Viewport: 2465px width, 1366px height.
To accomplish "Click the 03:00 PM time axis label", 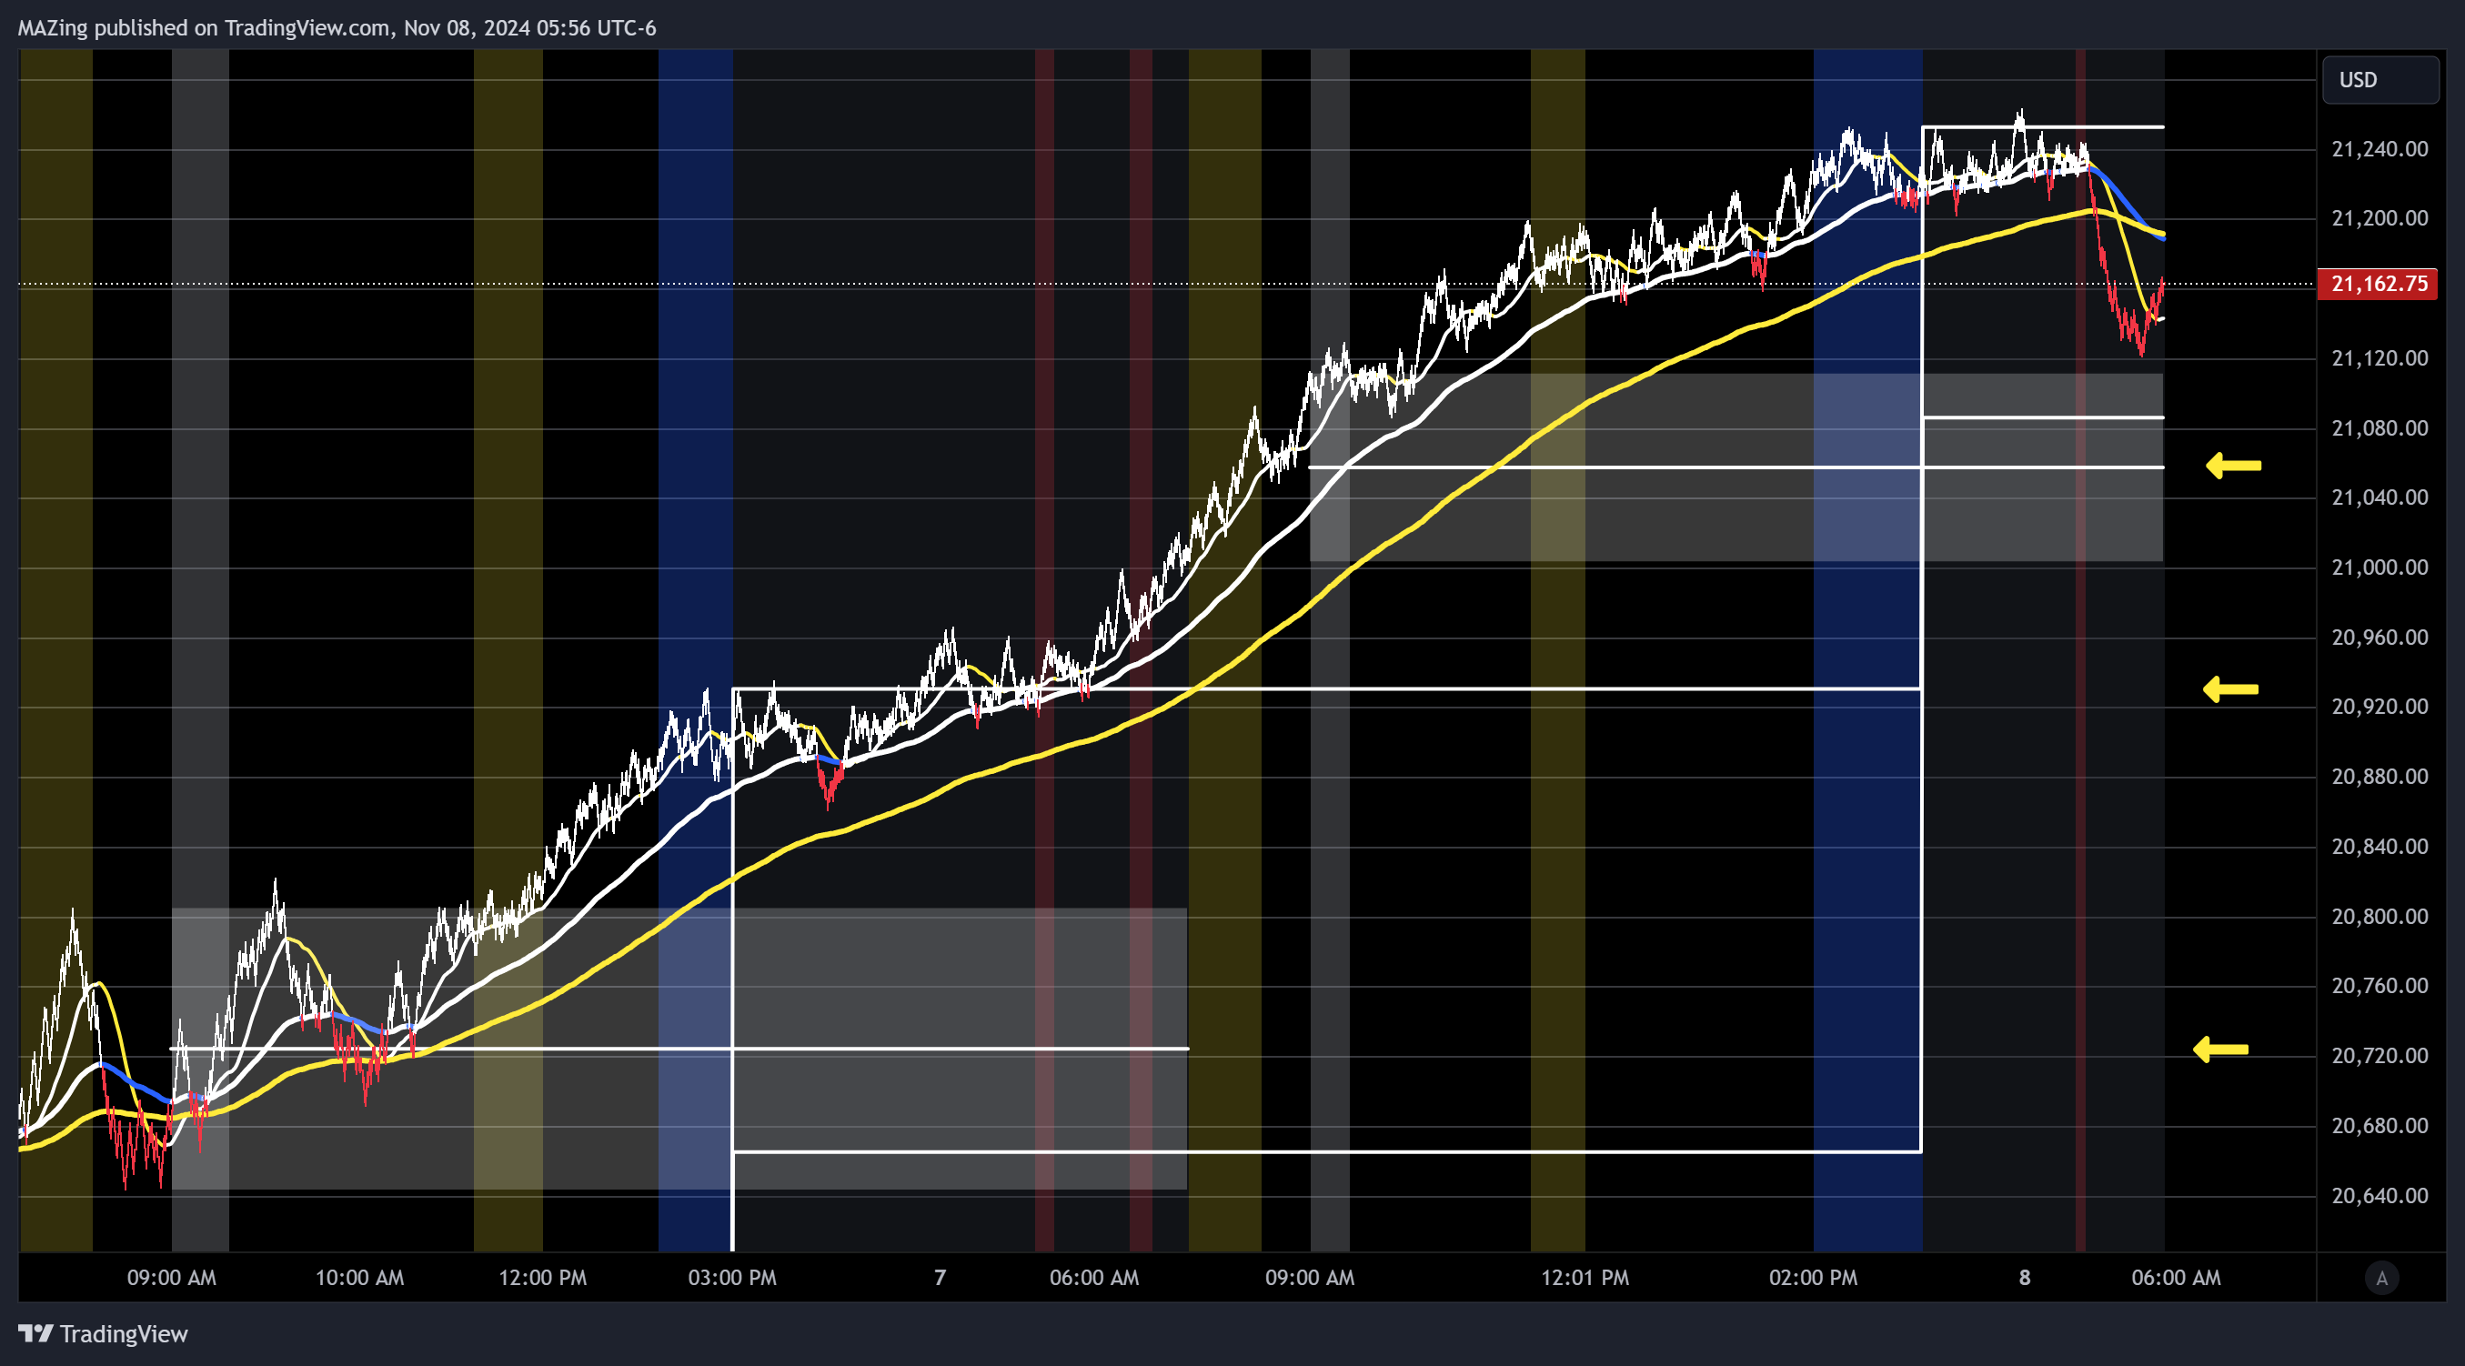I will click(732, 1278).
